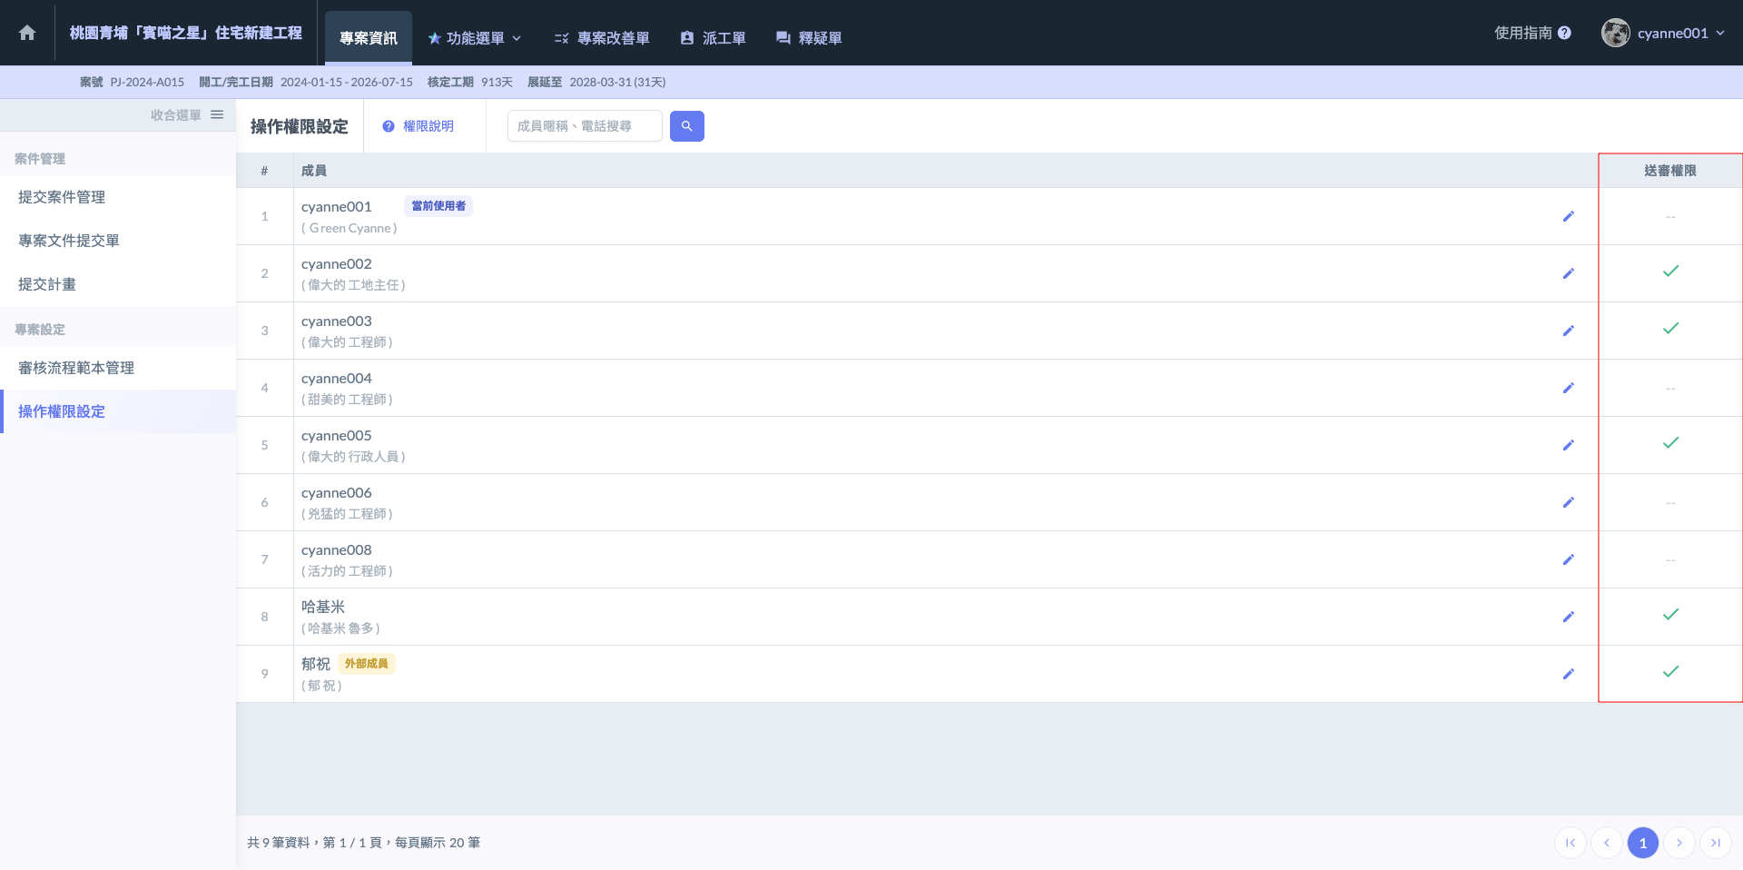This screenshot has height=870, width=1743.
Task: Edit permissions for cyanne006 with pencil icon
Action: tap(1569, 502)
